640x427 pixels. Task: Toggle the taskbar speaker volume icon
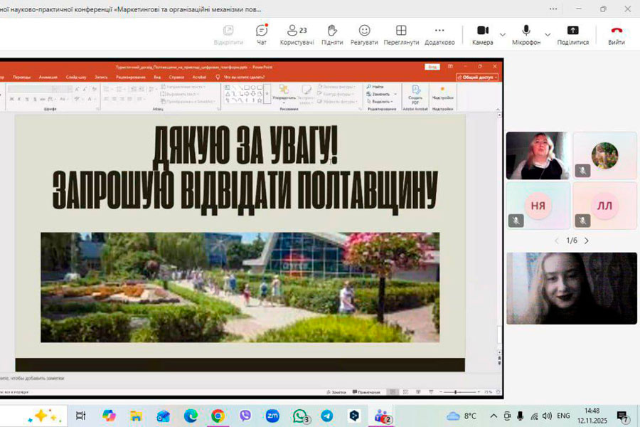coord(547,416)
